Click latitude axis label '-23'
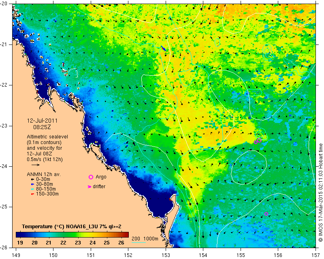The height and width of the screenshot is (259, 324). click(4, 126)
